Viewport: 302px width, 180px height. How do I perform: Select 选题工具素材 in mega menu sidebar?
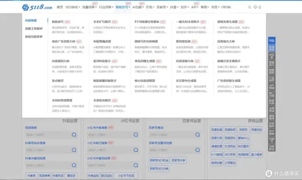point(34,29)
